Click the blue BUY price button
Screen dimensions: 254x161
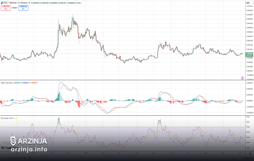coord(23,7)
